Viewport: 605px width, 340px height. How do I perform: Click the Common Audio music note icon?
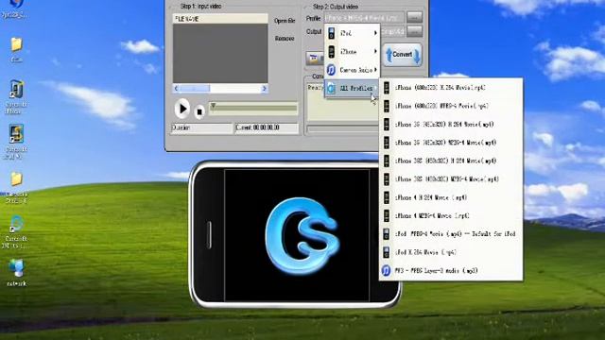[331, 70]
